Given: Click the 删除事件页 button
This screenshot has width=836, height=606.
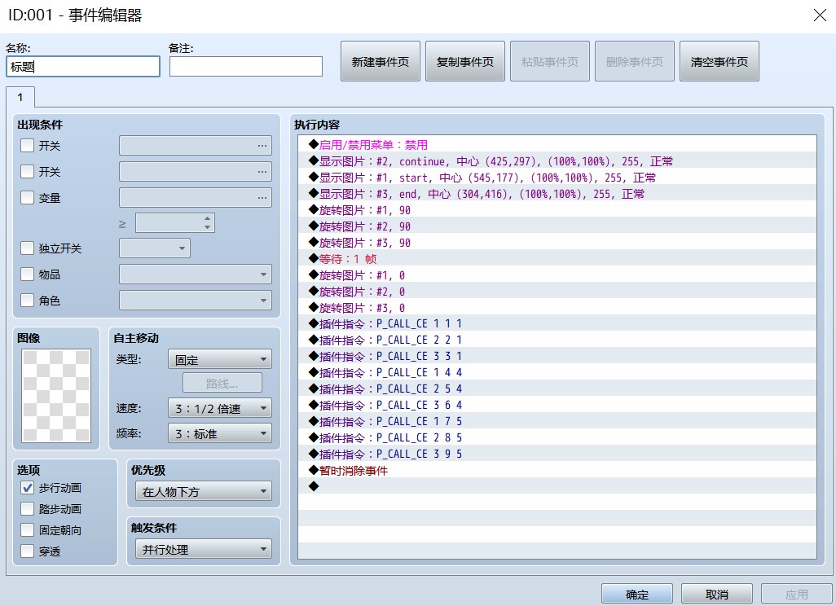Looking at the screenshot, I should tap(635, 62).
